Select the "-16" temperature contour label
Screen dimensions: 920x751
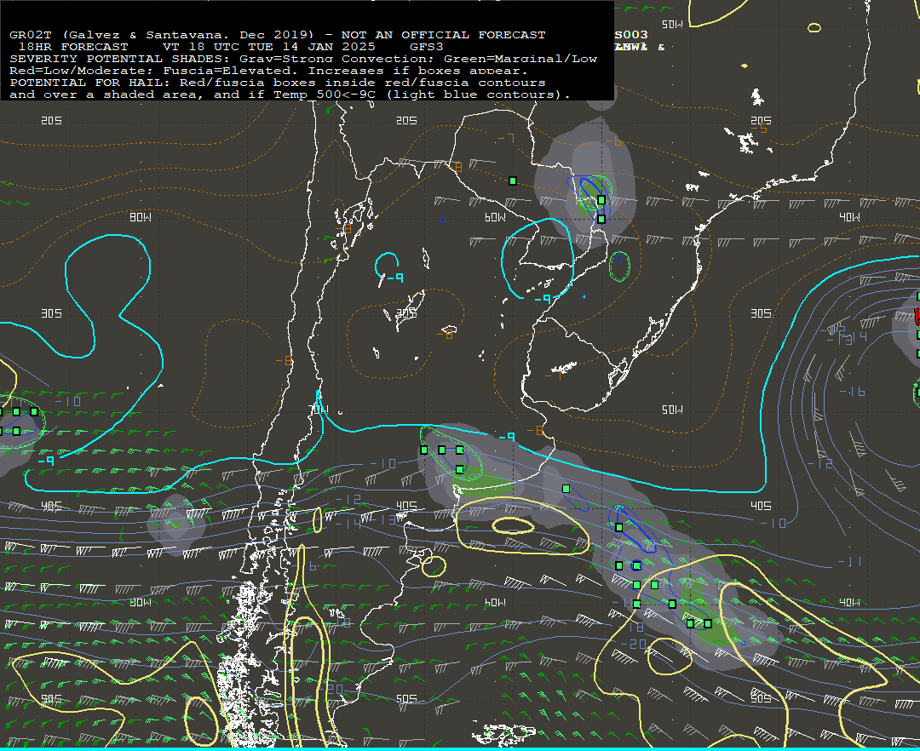[853, 391]
